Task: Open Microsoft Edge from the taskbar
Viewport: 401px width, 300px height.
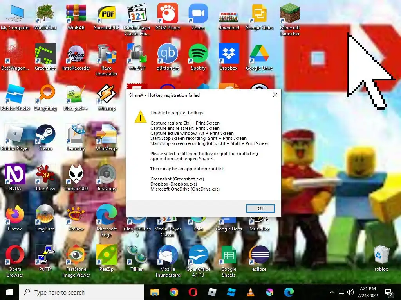Action: tap(289, 292)
